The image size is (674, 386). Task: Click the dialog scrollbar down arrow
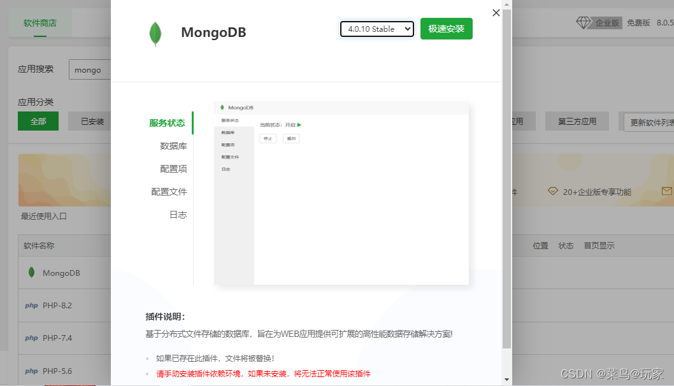tap(507, 380)
